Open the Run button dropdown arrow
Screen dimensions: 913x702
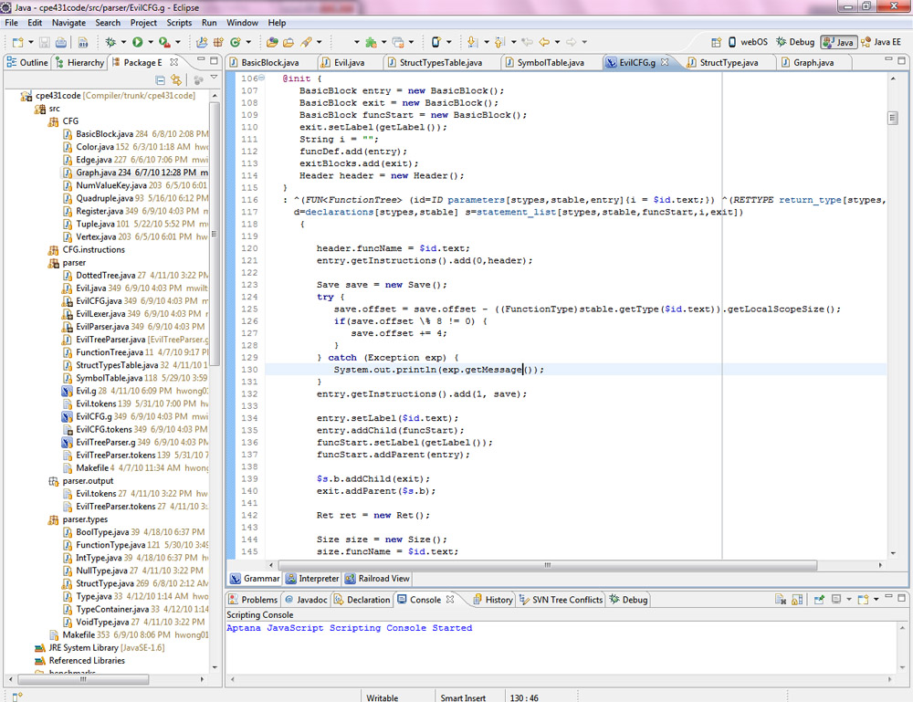click(151, 42)
